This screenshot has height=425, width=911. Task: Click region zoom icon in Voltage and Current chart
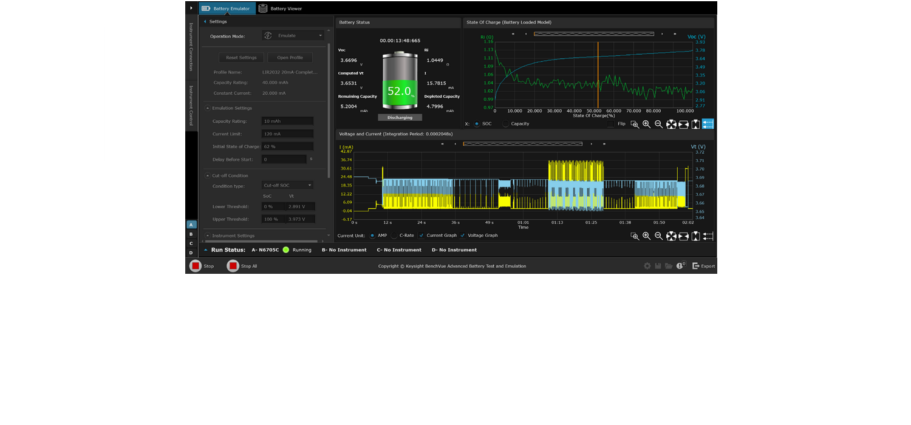635,236
